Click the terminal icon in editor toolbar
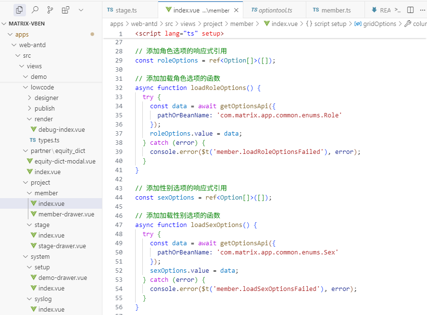Viewport: 427px width, 315px height. click(x=398, y=10)
